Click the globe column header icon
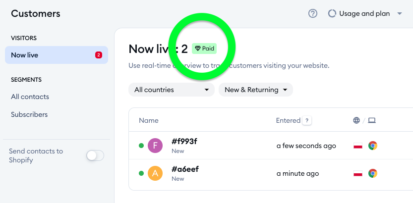Screen dimensions: 413x203 (x=356, y=120)
